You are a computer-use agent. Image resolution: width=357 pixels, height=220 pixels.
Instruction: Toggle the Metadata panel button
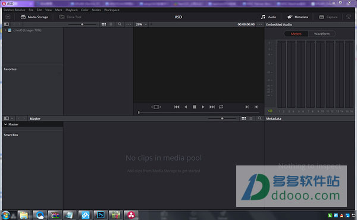coord(297,17)
